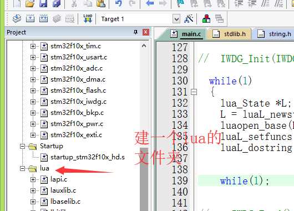
Task: Paste from clipboard icon
Action: (101, 3)
